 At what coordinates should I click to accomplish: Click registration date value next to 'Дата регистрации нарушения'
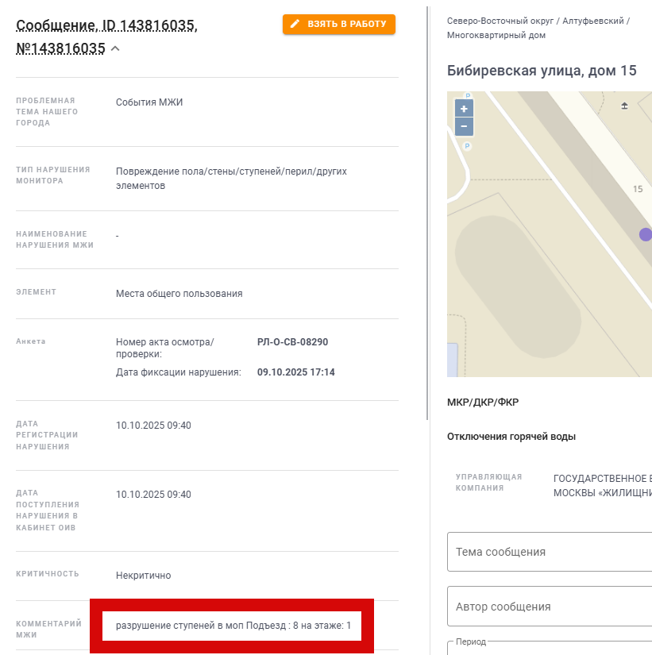(x=153, y=426)
